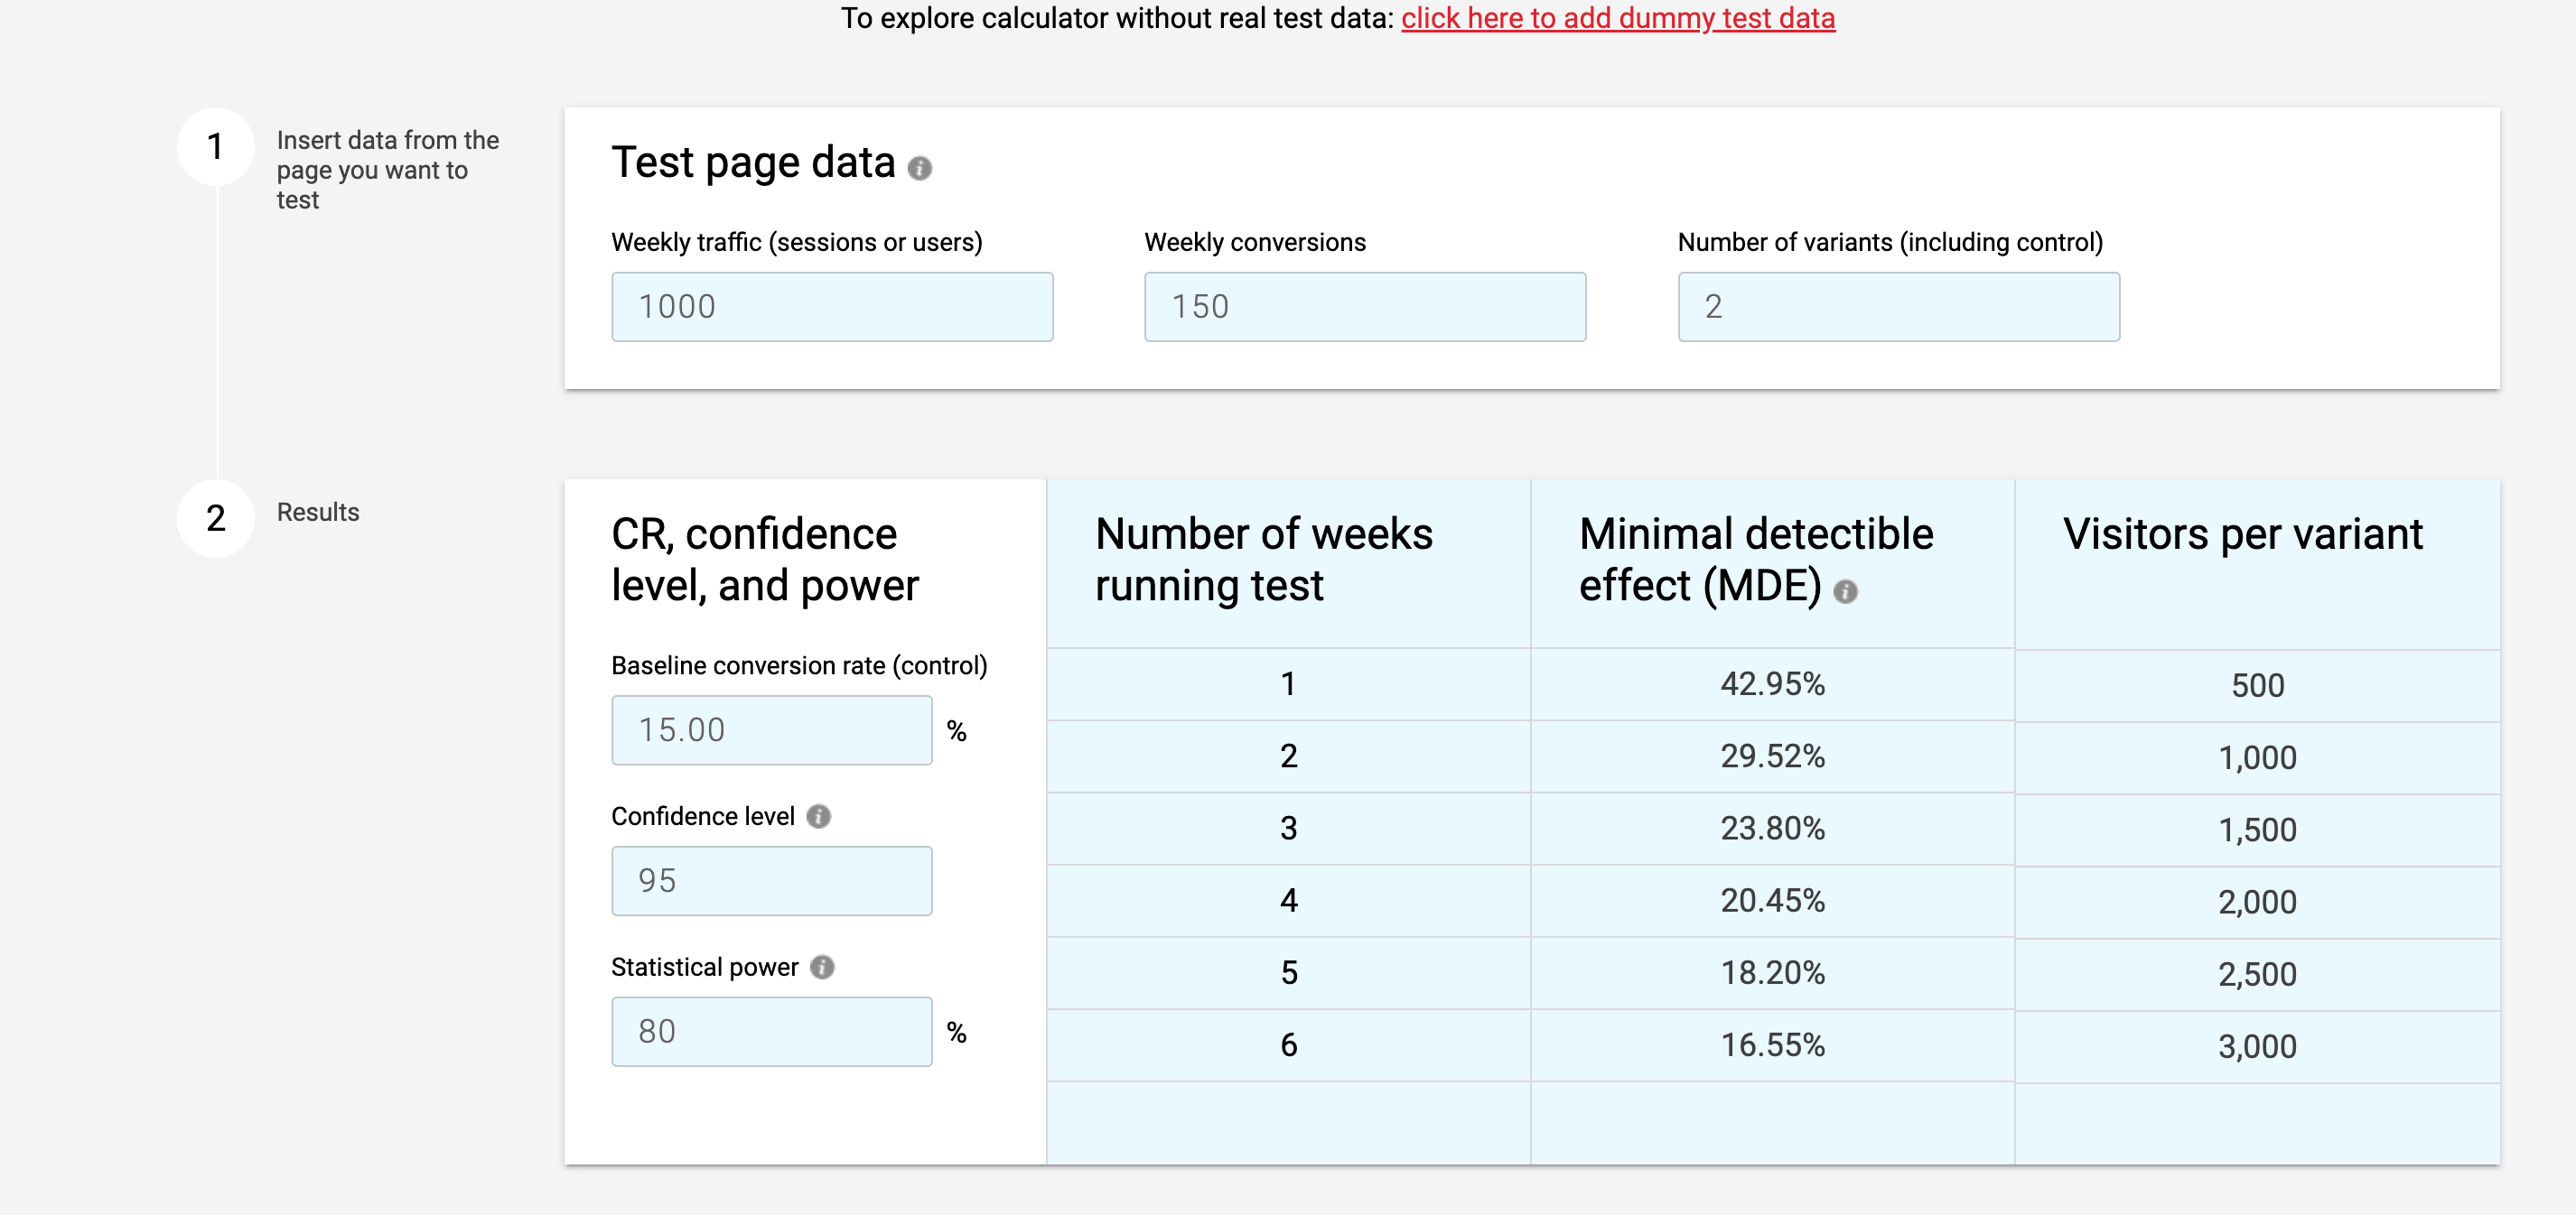2576x1215 pixels.
Task: Click the Baseline conversion rate (control) label
Action: (799, 666)
